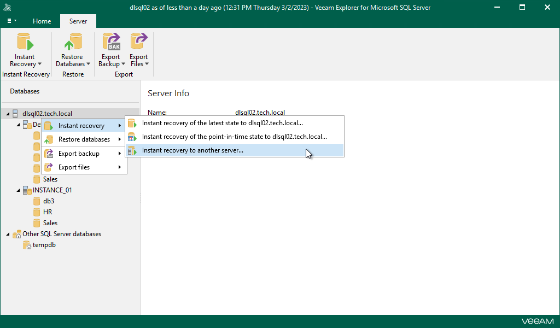Collapse the INSTANCE_01 tree node
Image resolution: width=560 pixels, height=328 pixels.
click(18, 190)
